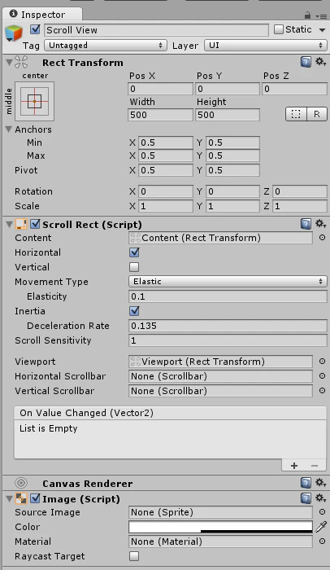Viewport: 330px width, 570px height.
Task: Click the Pos X field
Action: pyautogui.click(x=160, y=89)
